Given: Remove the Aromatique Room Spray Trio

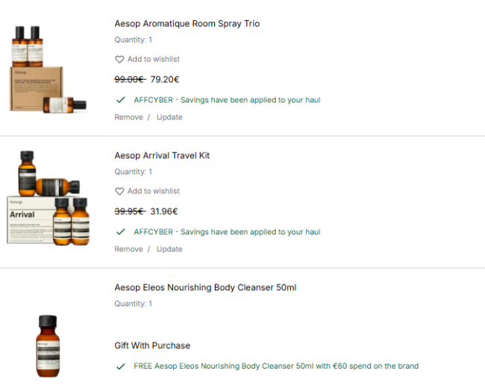Looking at the screenshot, I should tap(128, 117).
